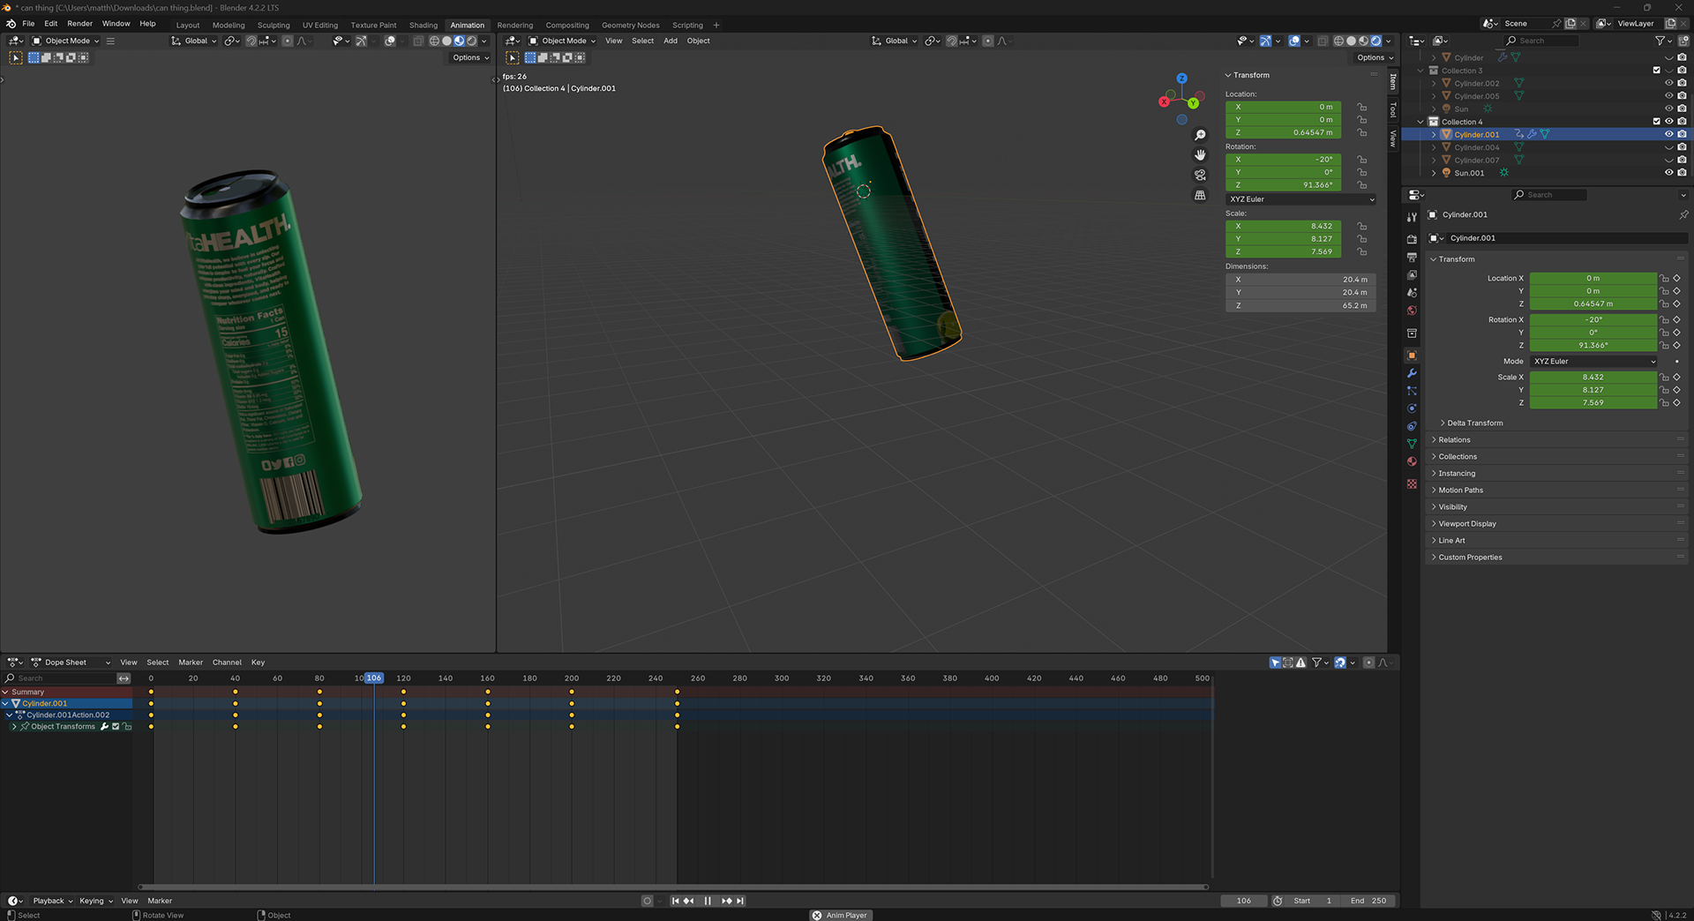Jump to the end frame playback button

740,901
